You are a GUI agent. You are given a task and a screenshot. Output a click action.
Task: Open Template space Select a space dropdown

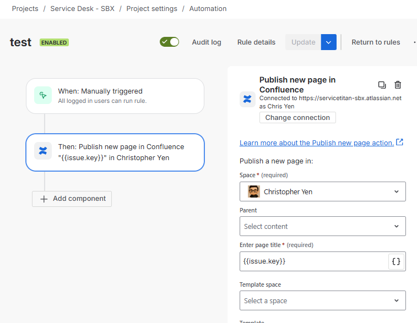tap(323, 300)
